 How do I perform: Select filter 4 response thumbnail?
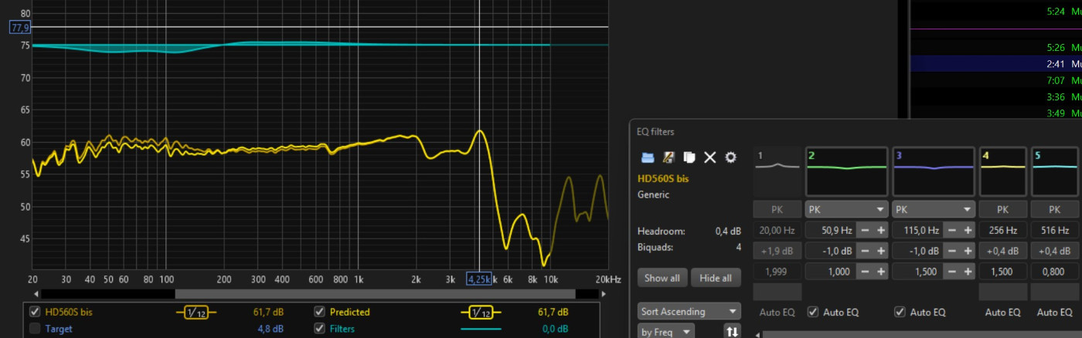(x=1002, y=172)
